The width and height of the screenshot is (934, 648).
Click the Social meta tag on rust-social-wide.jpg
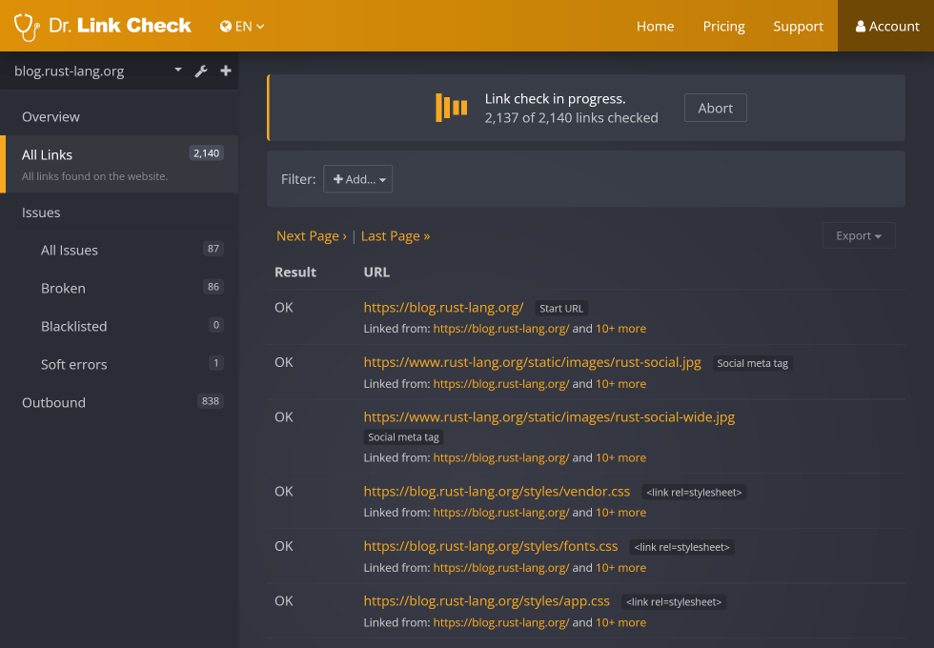[x=403, y=437]
